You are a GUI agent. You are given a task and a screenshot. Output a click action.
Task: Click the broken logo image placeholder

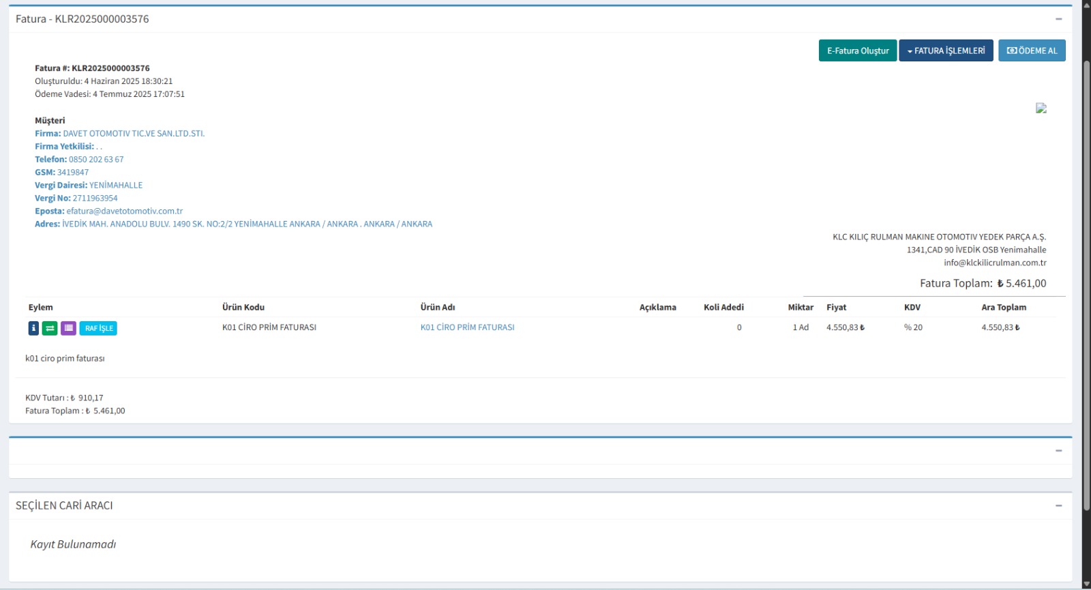[x=1041, y=108]
